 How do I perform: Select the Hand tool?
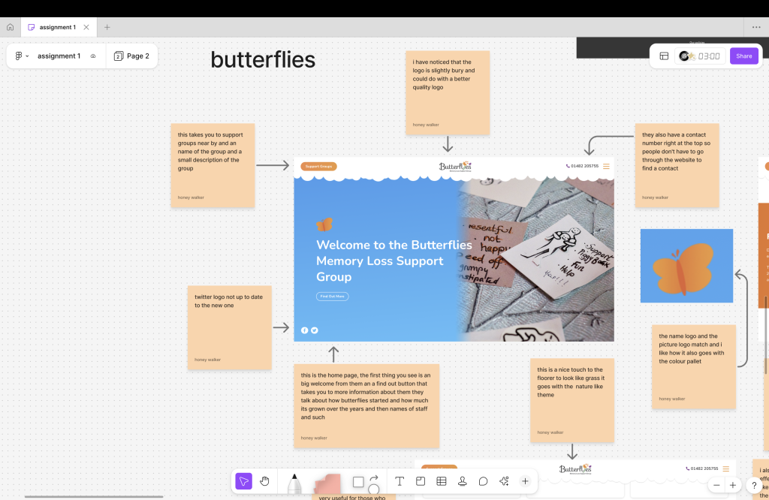point(264,481)
